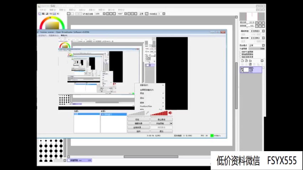Click the navigator zoom-in plus button
Image resolution: width=303 pixels, height=170 pixels.
tap(260, 23)
